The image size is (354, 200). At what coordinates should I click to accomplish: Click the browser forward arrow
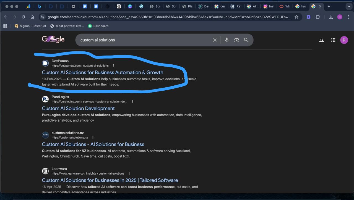click(14, 17)
